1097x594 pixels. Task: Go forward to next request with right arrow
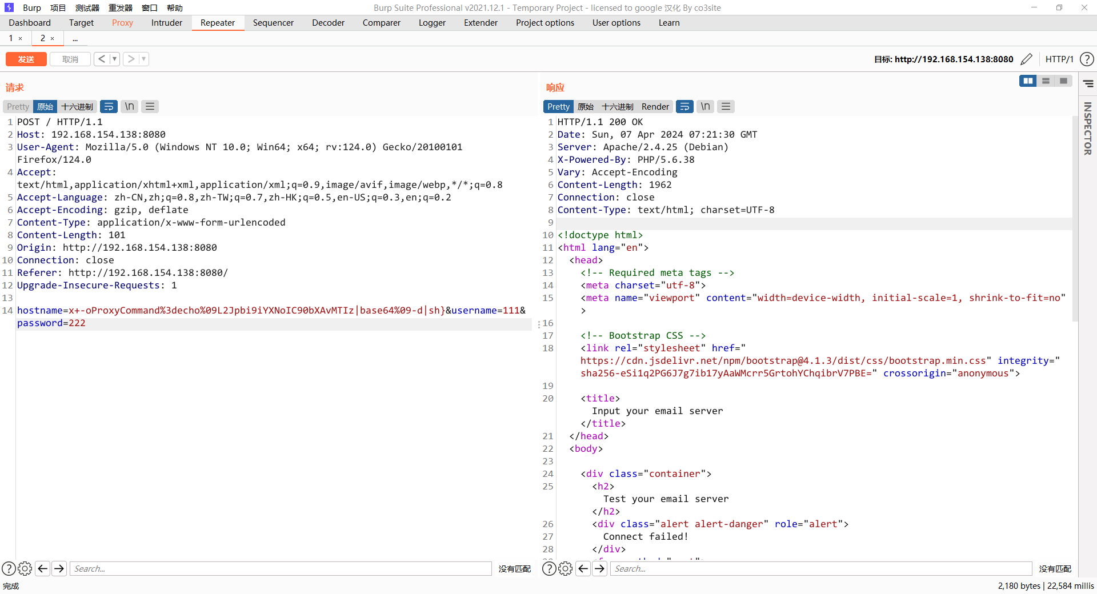tap(131, 59)
